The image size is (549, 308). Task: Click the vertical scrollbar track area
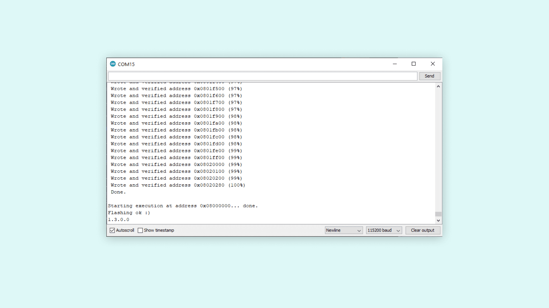(438, 148)
